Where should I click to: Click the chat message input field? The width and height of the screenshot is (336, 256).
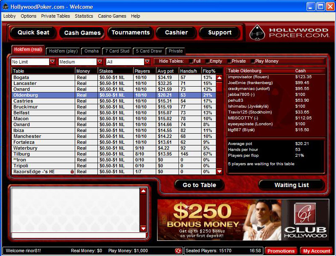79,235
